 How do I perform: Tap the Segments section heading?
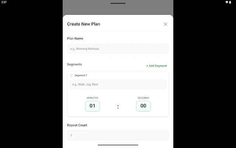tap(74, 64)
